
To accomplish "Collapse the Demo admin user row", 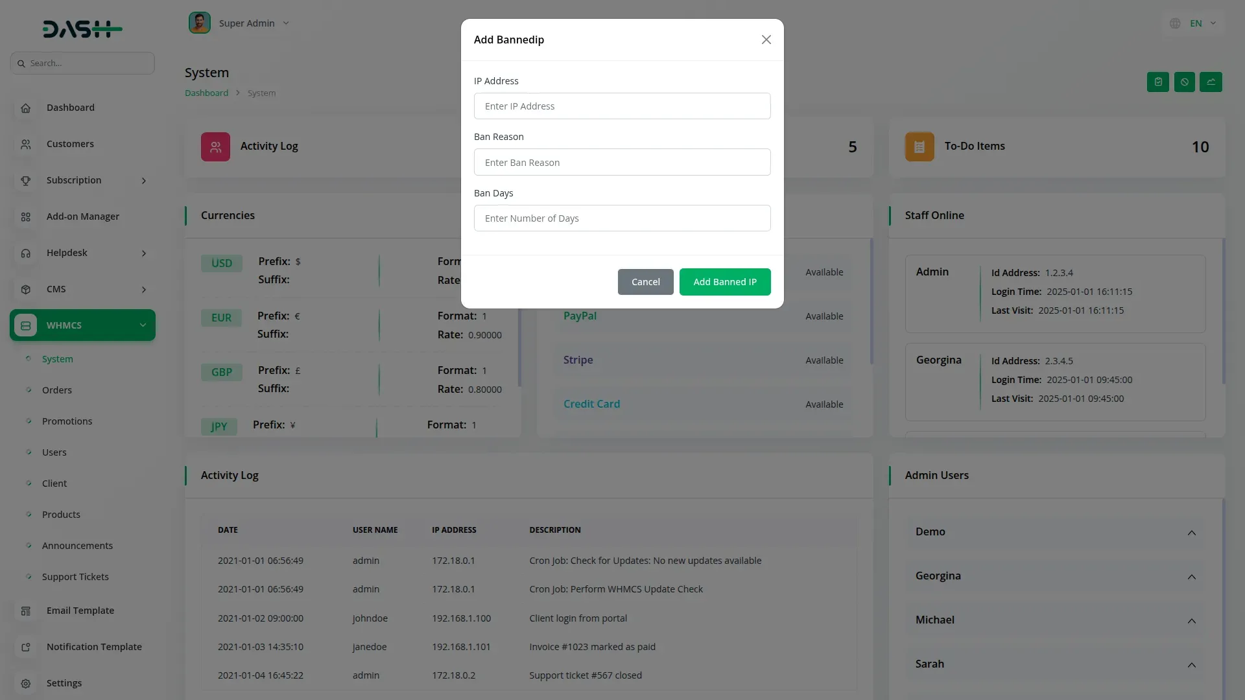I will [x=1191, y=533].
